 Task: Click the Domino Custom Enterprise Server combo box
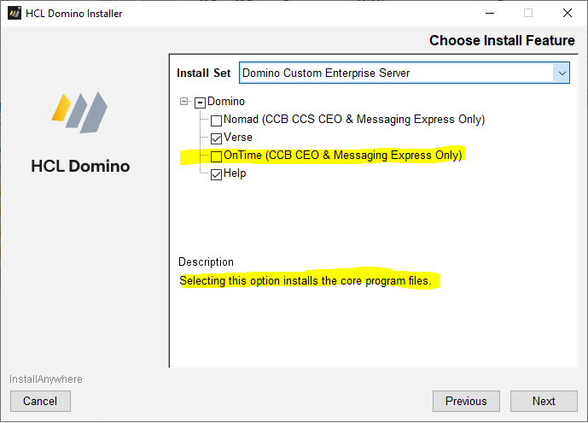coord(405,73)
